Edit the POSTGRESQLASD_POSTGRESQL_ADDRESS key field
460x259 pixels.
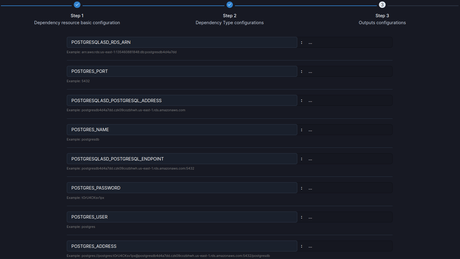point(182,100)
